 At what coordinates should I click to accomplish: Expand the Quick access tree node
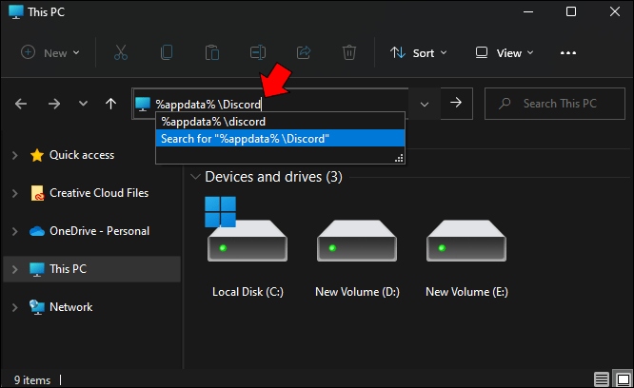coord(15,155)
